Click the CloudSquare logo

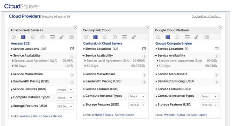point(22,6)
